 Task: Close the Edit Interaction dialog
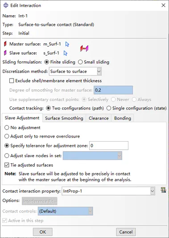click(163, 5)
